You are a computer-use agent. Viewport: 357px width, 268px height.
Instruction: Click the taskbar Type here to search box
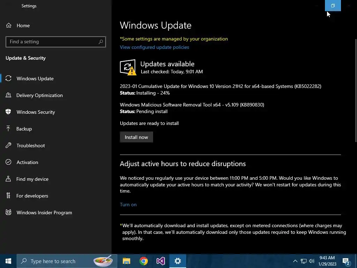pos(67,261)
